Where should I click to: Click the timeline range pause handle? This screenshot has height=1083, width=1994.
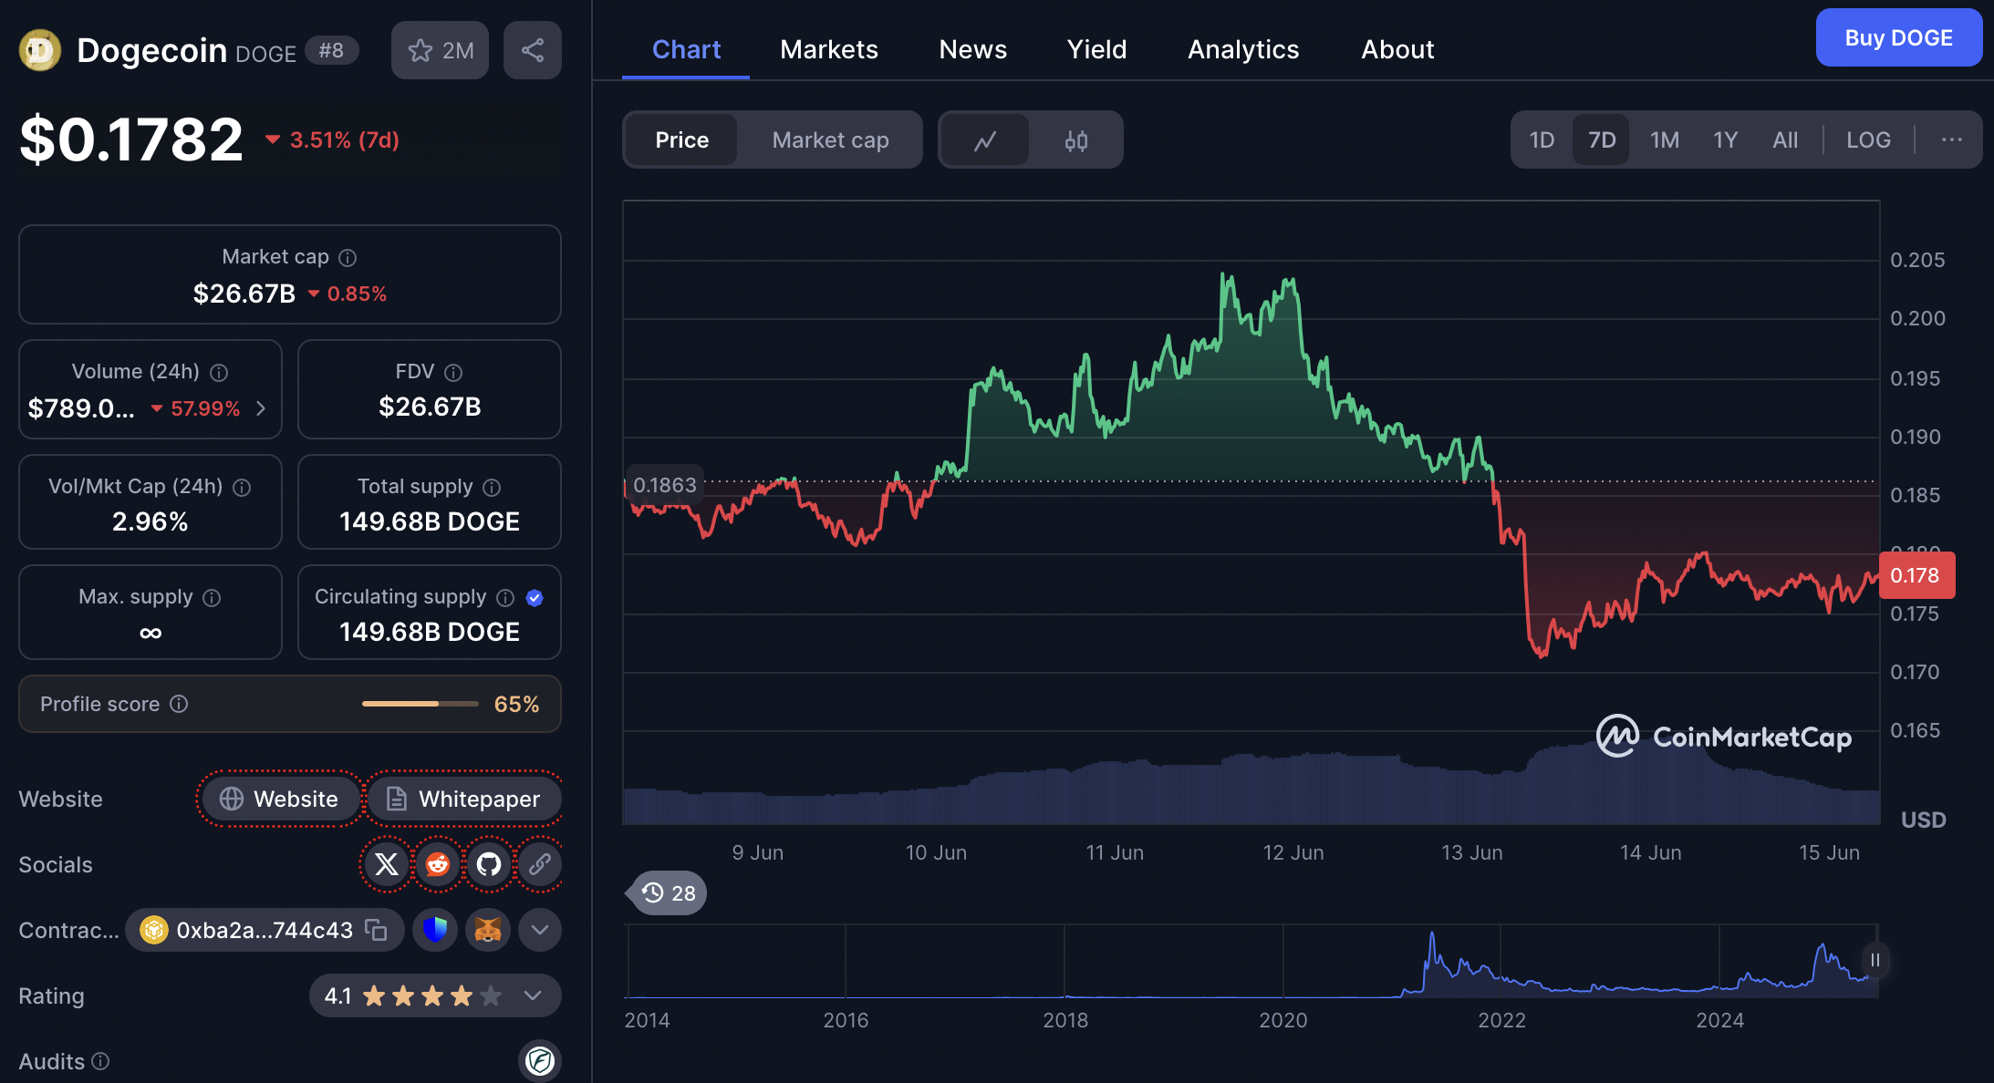[1875, 960]
